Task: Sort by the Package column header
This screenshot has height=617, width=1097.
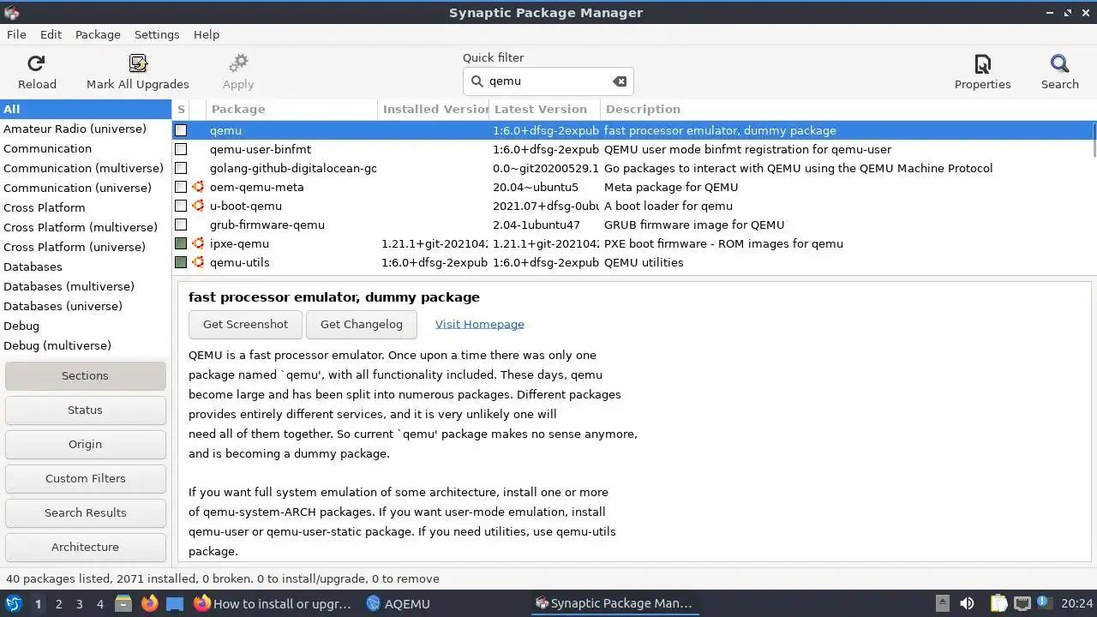Action: [291, 109]
